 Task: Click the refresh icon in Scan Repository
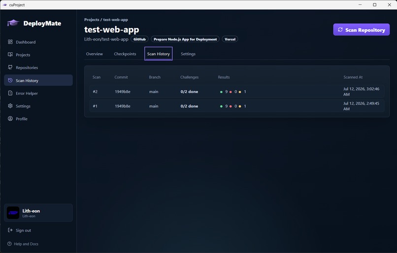(340, 29)
